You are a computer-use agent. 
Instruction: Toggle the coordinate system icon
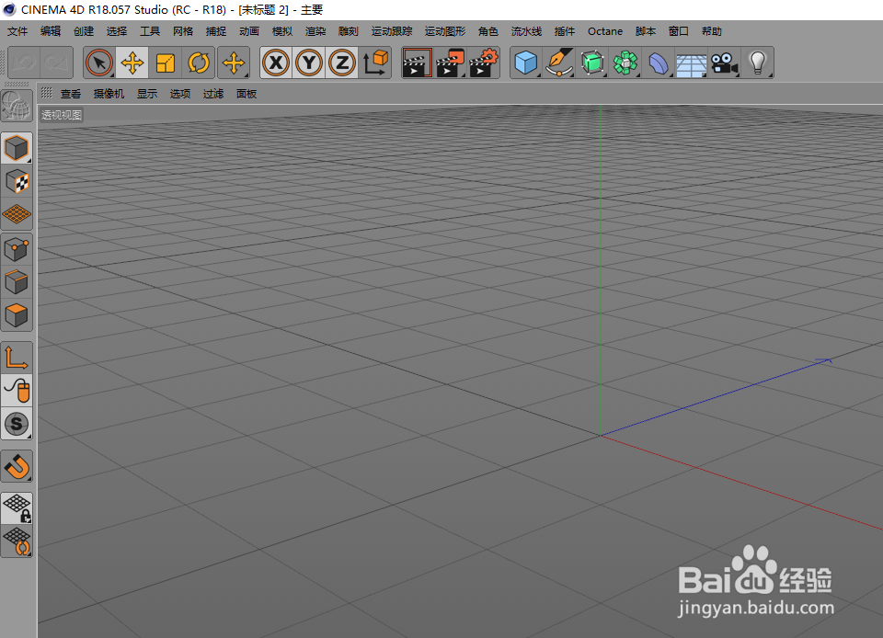coord(375,63)
